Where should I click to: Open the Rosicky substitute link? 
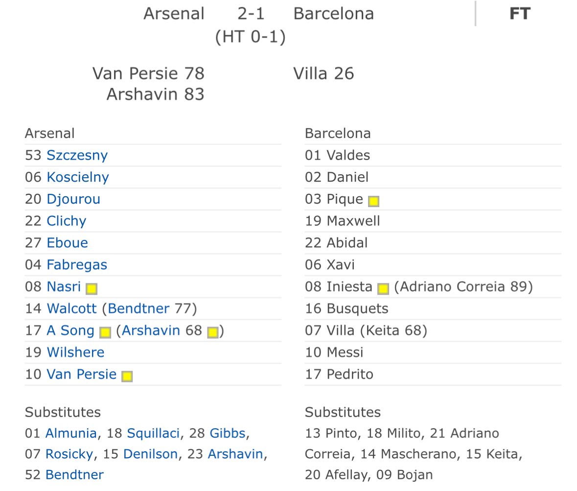tap(69, 454)
